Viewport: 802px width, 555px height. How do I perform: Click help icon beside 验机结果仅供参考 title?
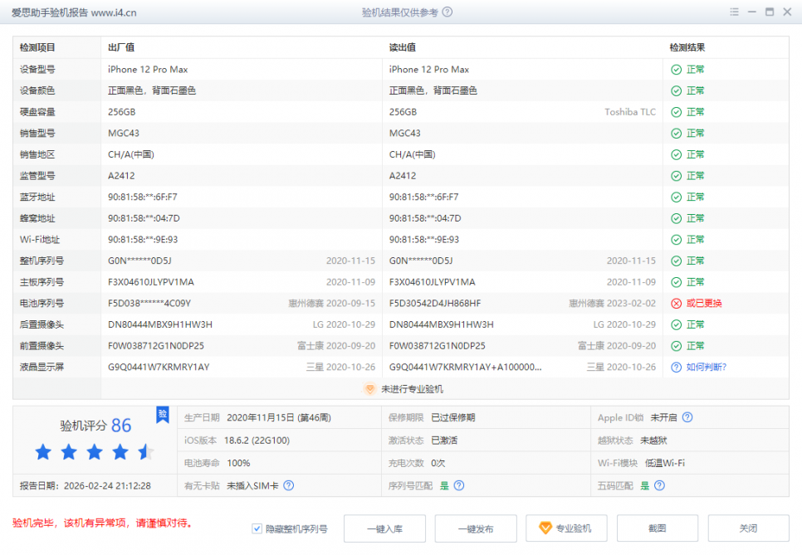[447, 12]
